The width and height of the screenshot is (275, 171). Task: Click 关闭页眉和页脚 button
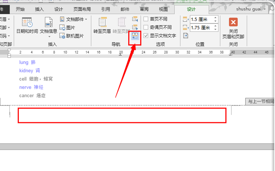click(233, 28)
